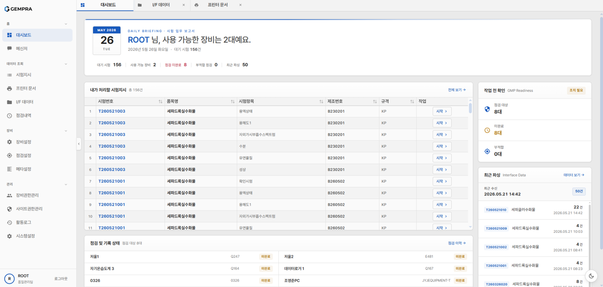Screen dimensions: 603x287
Task: Open 장비설정 gear item
Action: click(37, 142)
